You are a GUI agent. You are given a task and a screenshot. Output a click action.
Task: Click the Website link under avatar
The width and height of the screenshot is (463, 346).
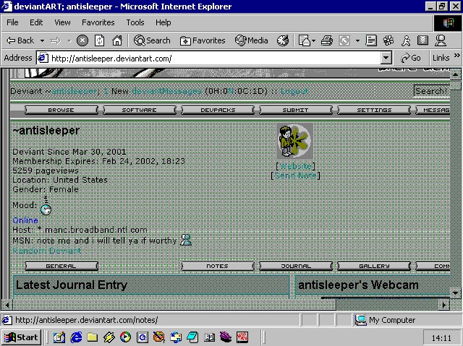296,166
